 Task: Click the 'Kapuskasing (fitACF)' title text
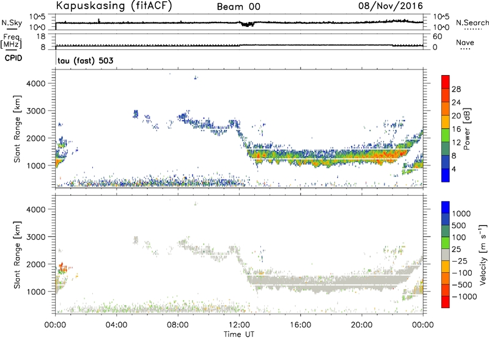(x=114, y=6)
